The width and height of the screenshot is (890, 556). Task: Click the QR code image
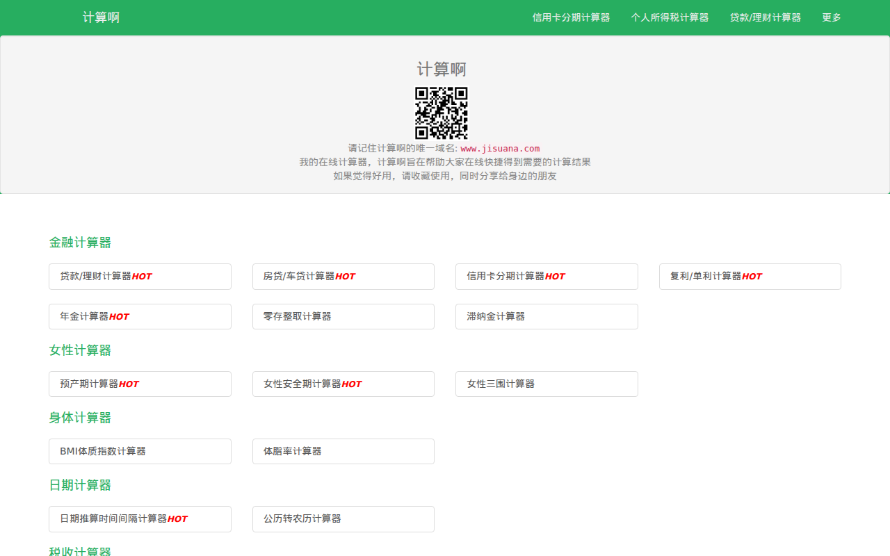[x=442, y=113]
